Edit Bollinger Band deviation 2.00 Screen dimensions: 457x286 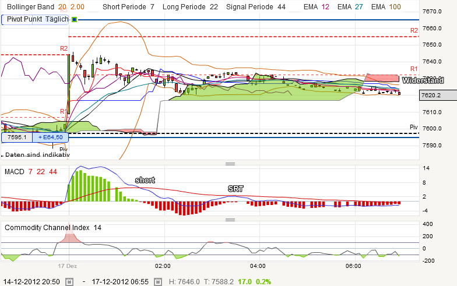78,7
